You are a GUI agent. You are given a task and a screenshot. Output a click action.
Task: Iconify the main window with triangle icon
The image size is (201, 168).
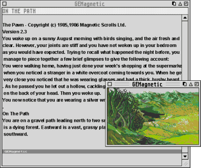(180, 4)
